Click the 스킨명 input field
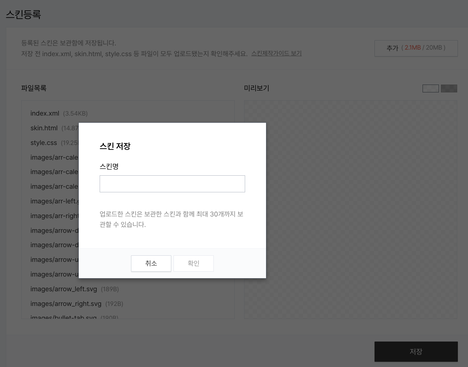This screenshot has height=367, width=468. (x=172, y=184)
